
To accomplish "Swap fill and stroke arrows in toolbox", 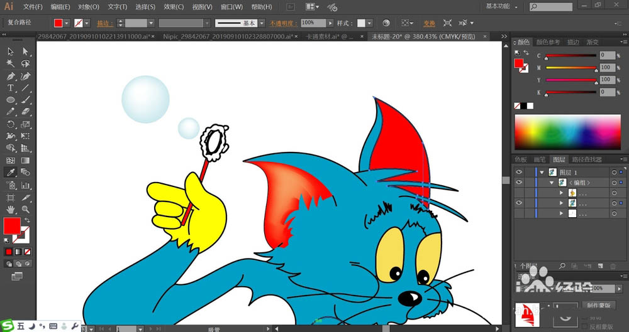I will point(27,220).
